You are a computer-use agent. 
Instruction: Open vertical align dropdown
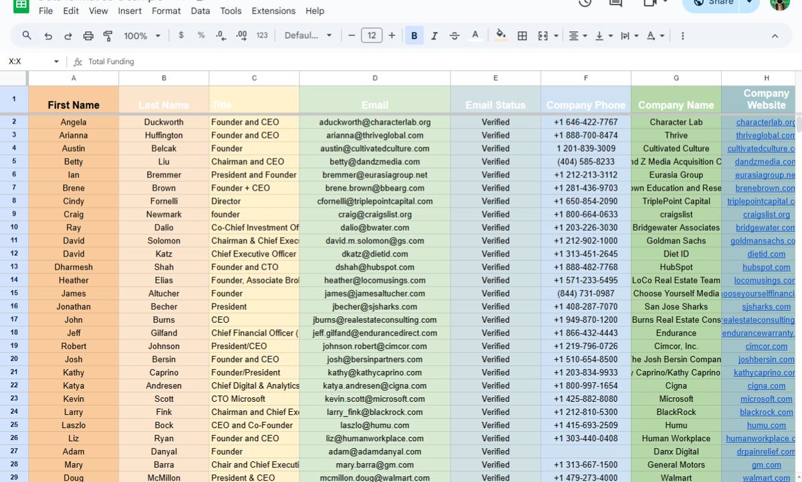[604, 35]
